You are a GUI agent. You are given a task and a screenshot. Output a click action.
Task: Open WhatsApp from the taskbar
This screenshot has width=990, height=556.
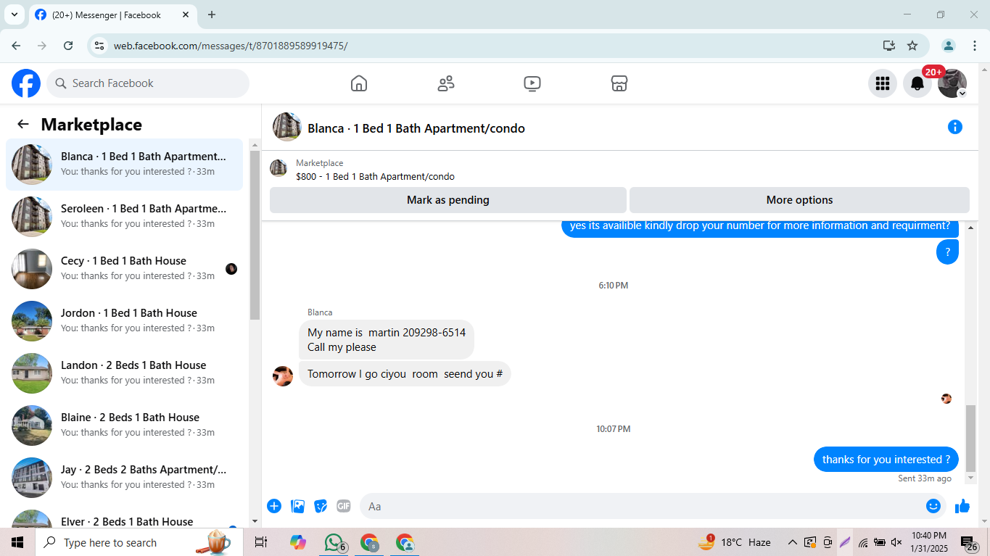[334, 542]
